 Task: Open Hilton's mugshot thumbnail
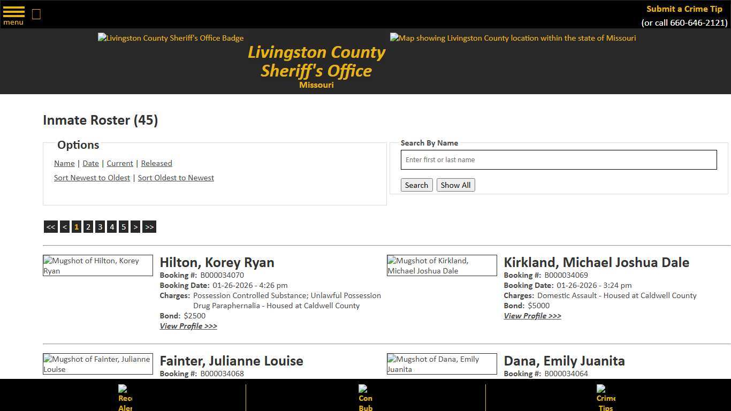coord(97,265)
